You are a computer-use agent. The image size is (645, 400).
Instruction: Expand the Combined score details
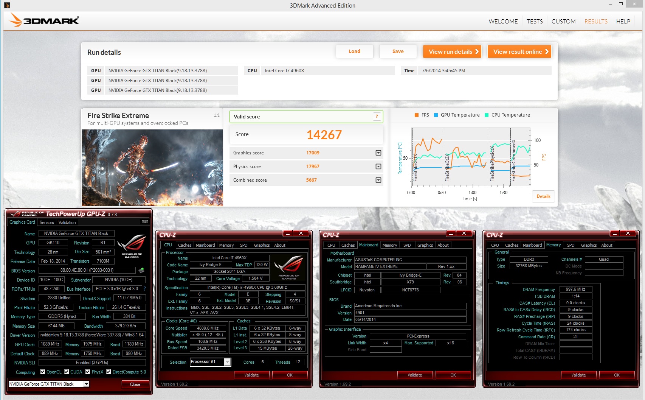point(378,180)
